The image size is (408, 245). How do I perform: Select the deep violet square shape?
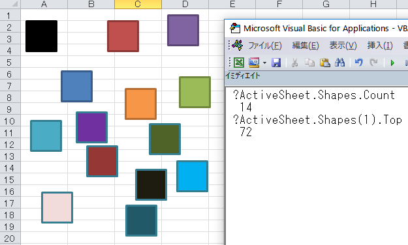[92, 127]
